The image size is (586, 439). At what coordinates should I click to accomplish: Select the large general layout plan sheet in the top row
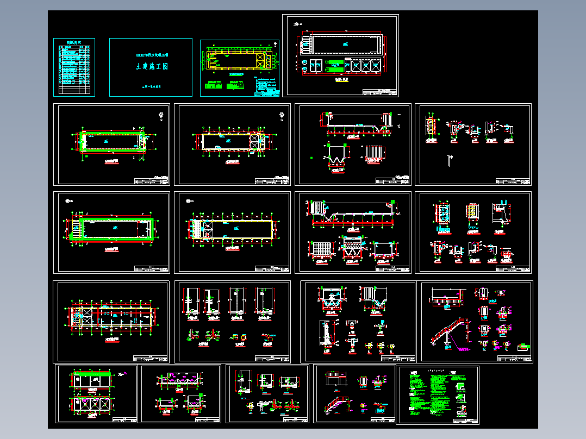click(340, 55)
